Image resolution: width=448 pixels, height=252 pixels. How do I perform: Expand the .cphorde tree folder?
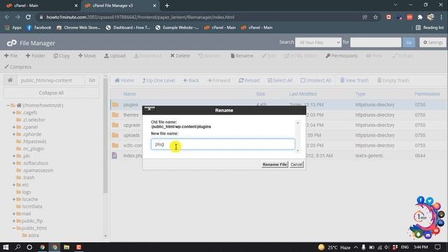click(x=14, y=134)
